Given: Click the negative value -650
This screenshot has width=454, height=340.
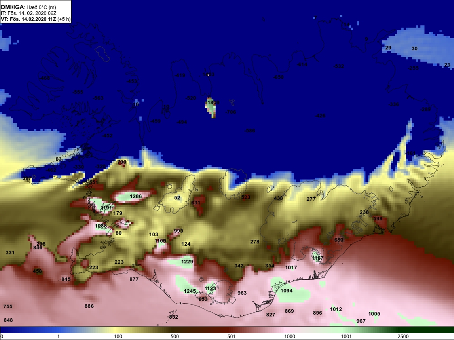Looking at the screenshot, I should point(279,77).
